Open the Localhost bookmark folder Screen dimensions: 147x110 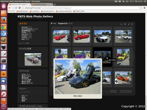pos(34,11)
